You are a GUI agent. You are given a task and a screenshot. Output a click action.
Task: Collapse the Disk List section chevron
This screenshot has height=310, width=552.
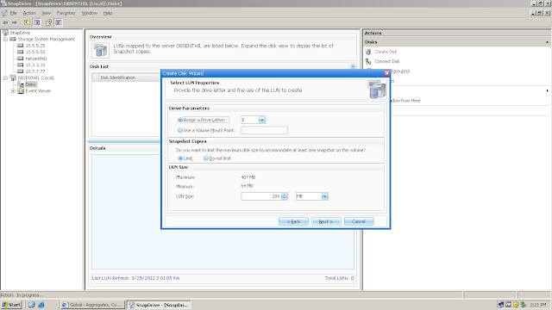[x=353, y=66]
